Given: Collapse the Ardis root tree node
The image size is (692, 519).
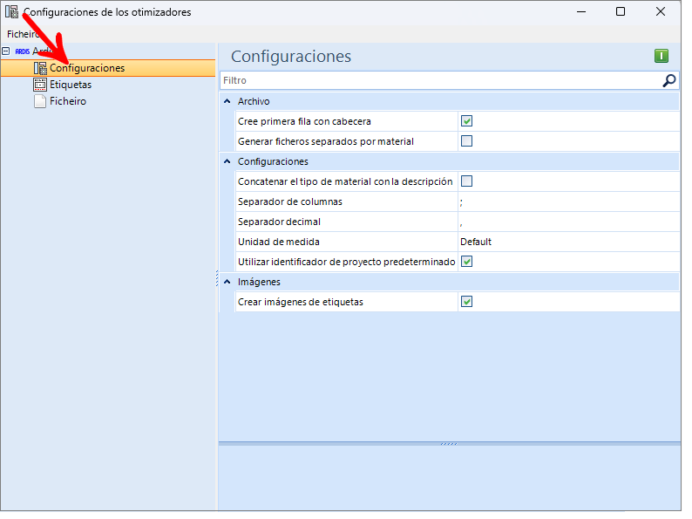Looking at the screenshot, I should pos(6,51).
